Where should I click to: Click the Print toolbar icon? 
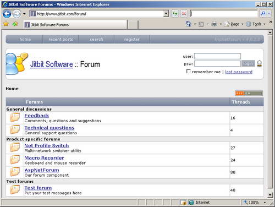click(x=215, y=24)
